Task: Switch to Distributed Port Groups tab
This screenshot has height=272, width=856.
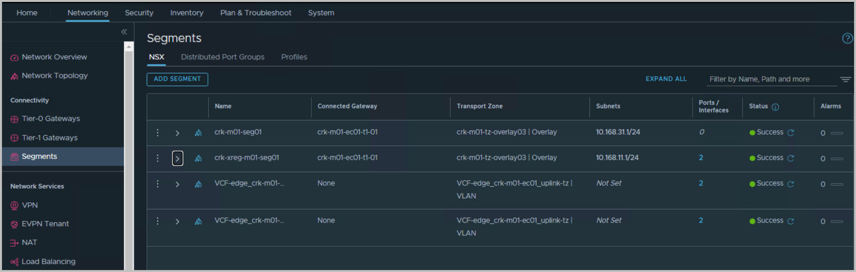Action: click(x=222, y=57)
